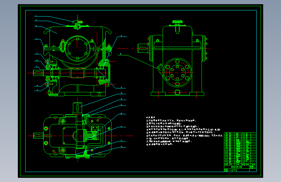This screenshot has width=281, height=182.
Task: Pick the horizontal input shaft stub in top view
Action: click(38, 136)
